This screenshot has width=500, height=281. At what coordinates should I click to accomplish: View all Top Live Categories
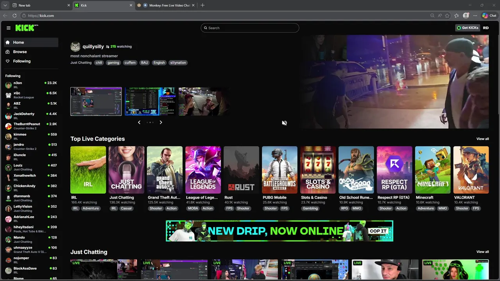[x=482, y=139]
